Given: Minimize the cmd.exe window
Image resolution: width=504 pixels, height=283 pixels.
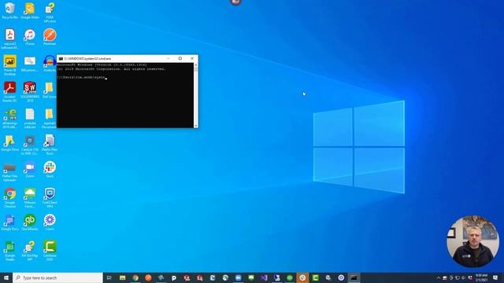Looking at the screenshot, I should click(168, 58).
